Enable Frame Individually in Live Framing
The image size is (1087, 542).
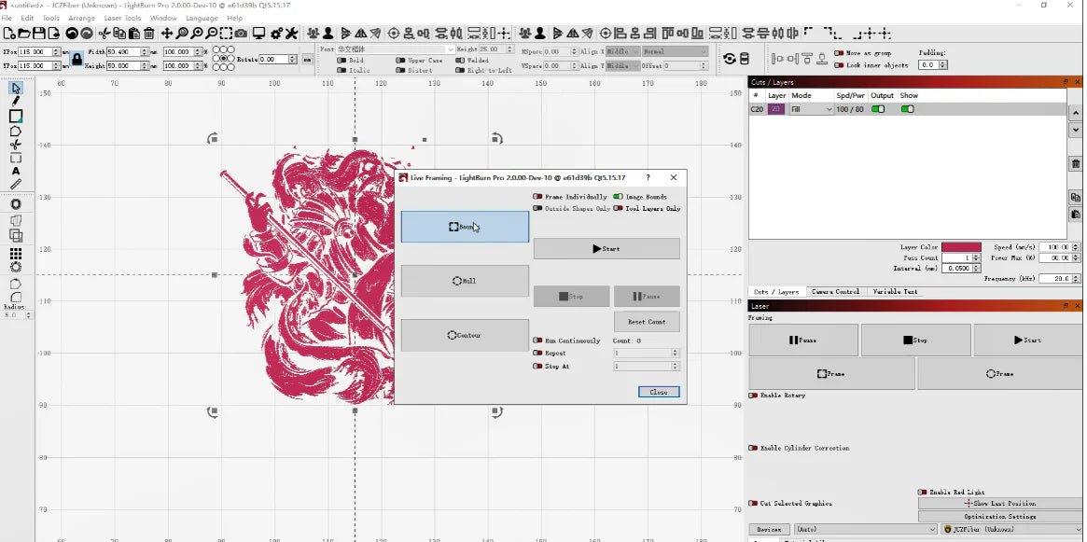(x=537, y=197)
